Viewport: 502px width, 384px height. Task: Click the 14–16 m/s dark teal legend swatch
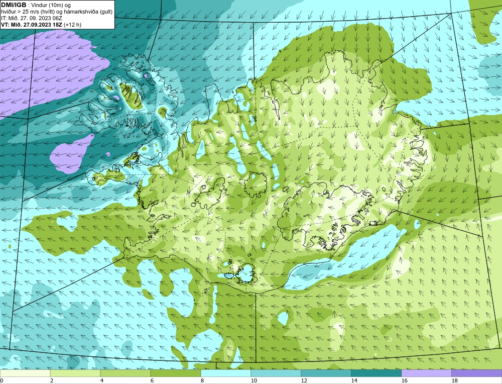point(376,373)
